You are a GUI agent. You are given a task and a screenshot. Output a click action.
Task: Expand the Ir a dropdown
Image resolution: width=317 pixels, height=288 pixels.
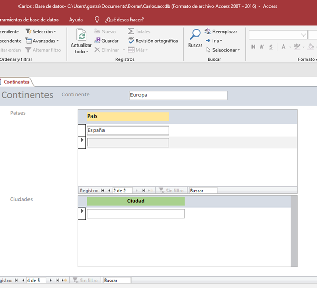pyautogui.click(x=217, y=41)
